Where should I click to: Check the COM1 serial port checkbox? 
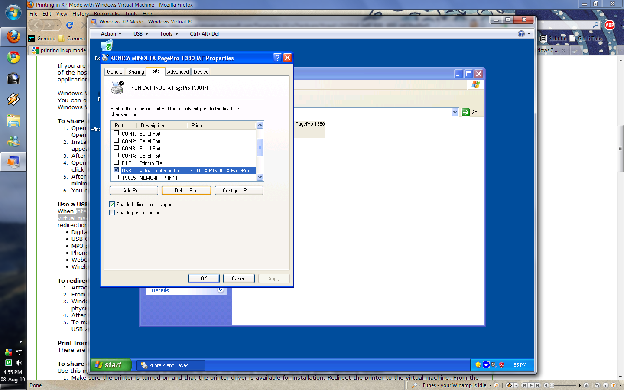pos(116,133)
